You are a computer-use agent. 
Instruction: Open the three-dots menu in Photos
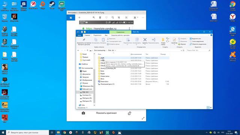(x=143, y=18)
